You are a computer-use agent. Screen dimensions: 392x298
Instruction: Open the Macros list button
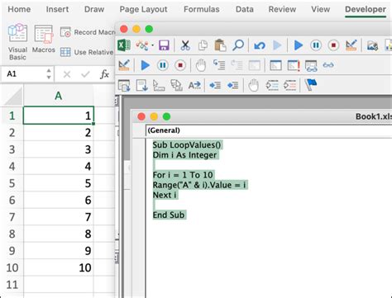(44, 39)
